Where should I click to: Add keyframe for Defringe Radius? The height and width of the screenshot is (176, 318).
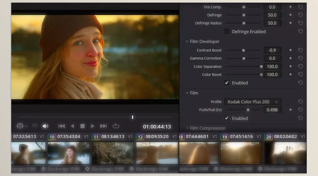point(291,23)
